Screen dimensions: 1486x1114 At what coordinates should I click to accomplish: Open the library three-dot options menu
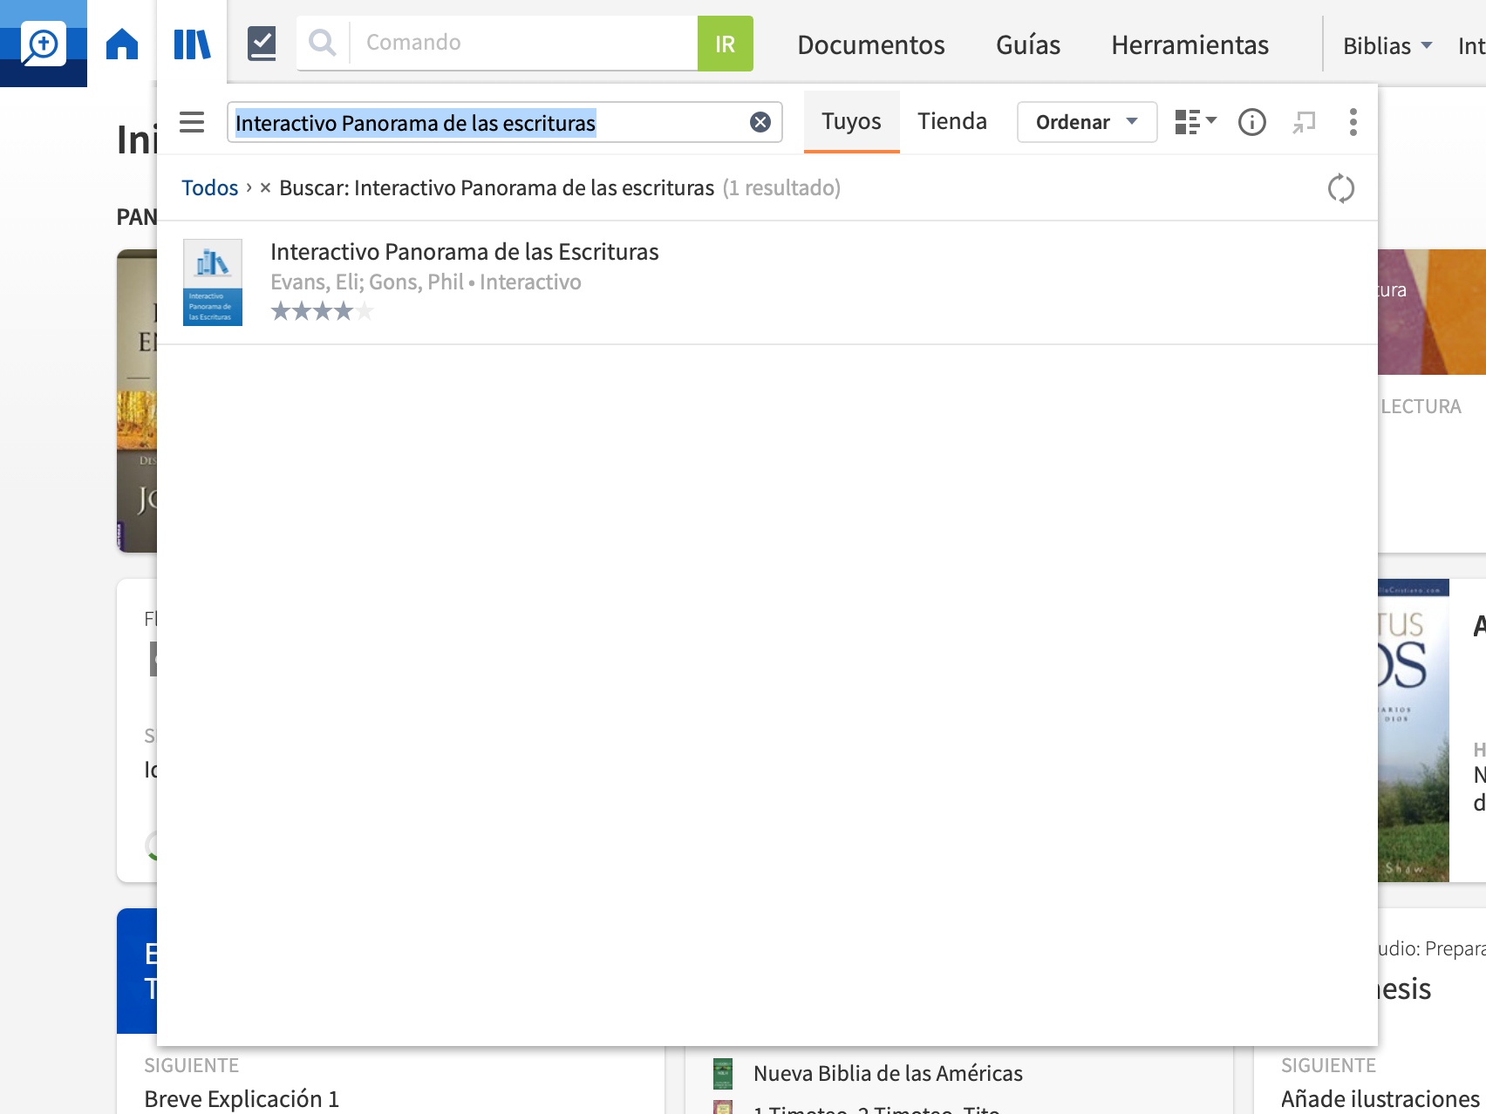coord(1353,122)
